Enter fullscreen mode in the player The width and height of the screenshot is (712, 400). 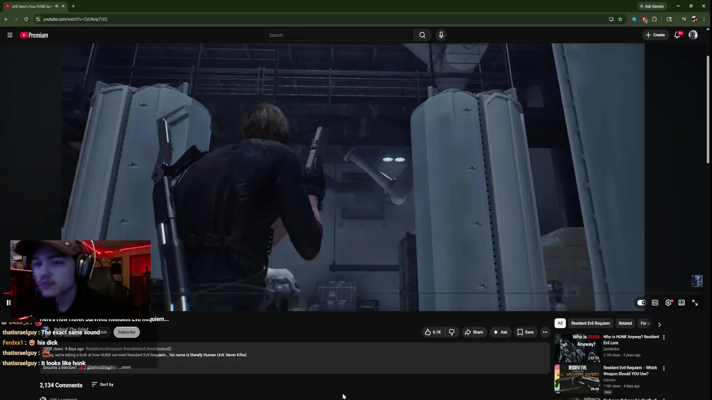pyautogui.click(x=695, y=303)
